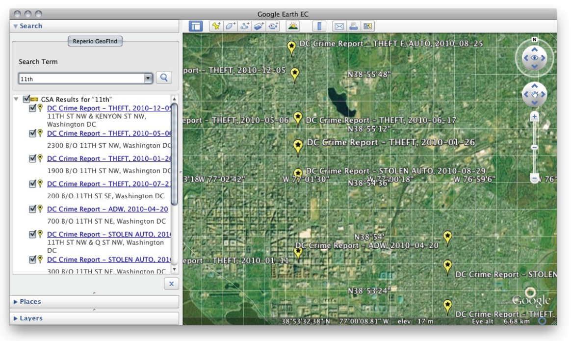Select the Reperio GeoFind tab
The width and height of the screenshot is (571, 341).
pos(95,41)
